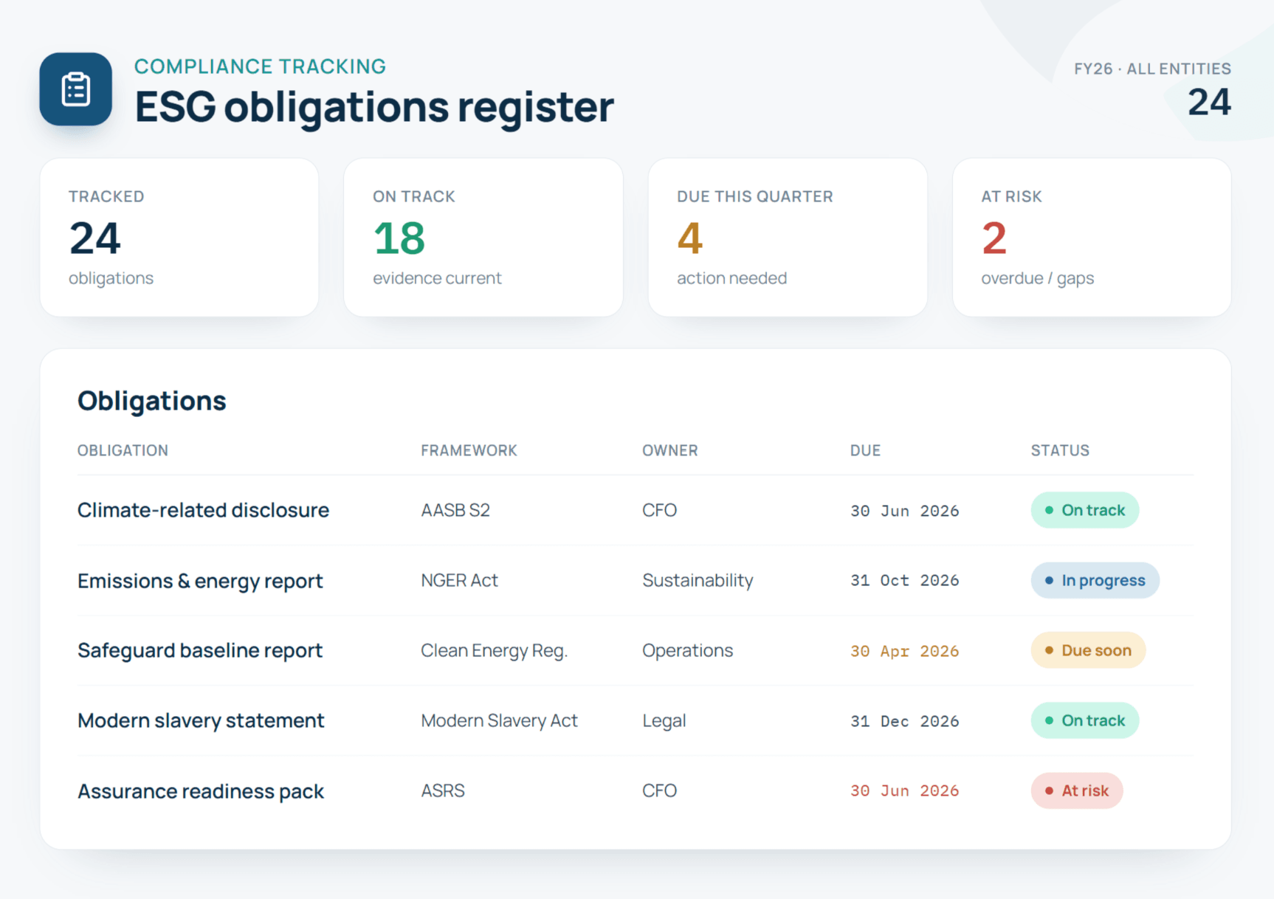Click the Due column header
The image size is (1274, 899).
click(x=865, y=450)
